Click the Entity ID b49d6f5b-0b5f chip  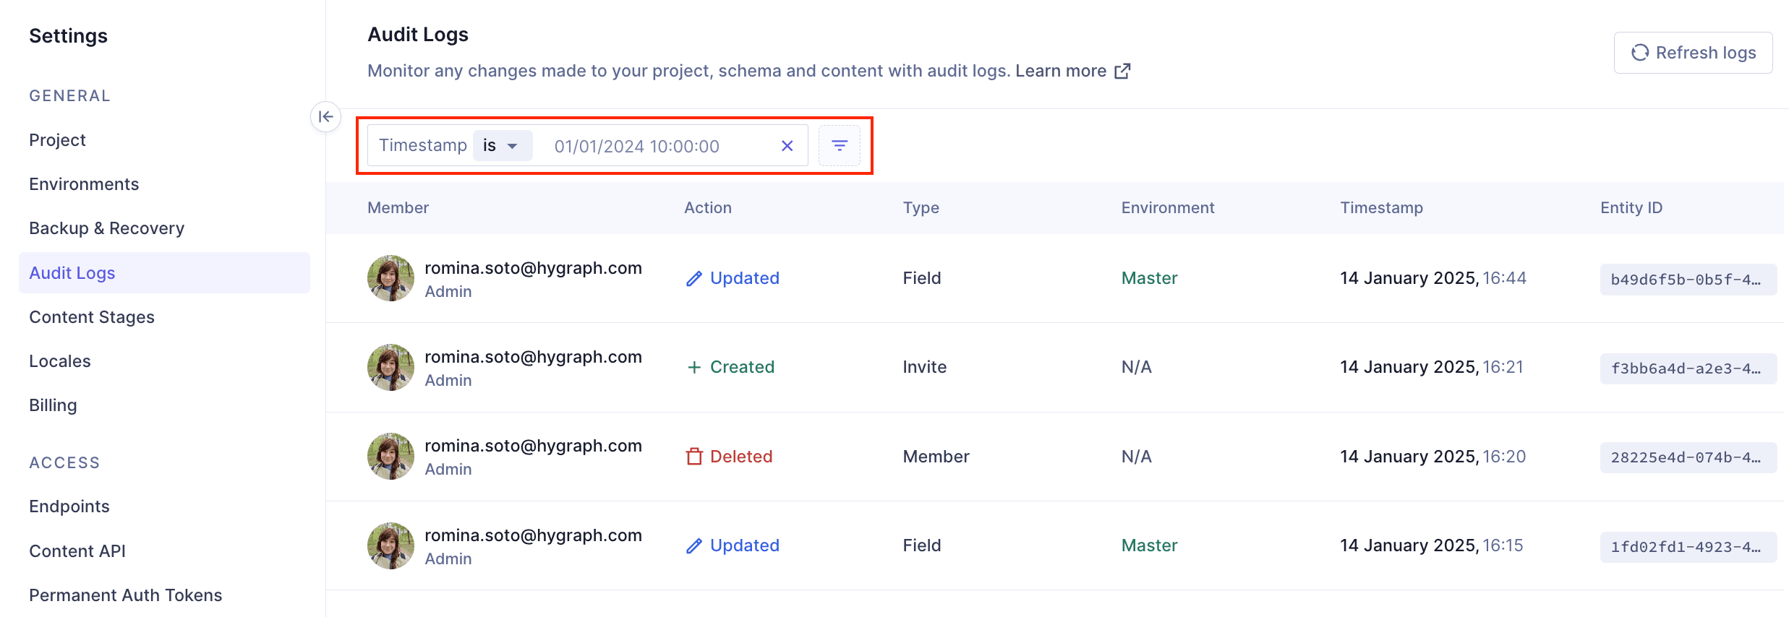1687,280
